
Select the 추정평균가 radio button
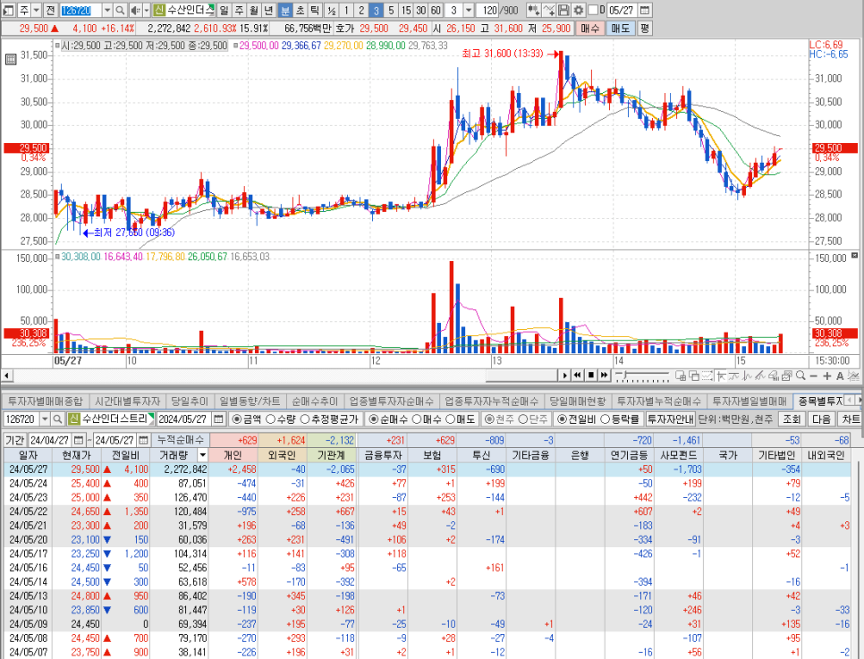tap(305, 419)
